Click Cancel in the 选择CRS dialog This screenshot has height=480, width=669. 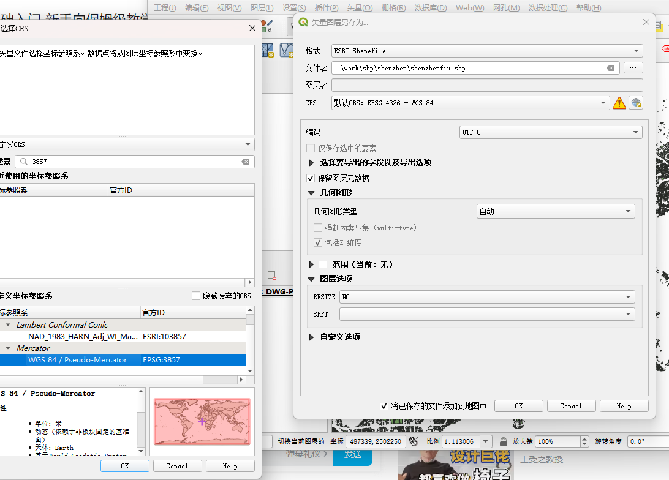point(177,466)
